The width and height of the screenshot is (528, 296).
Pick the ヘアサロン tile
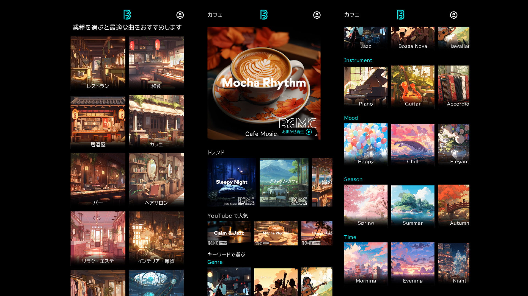click(156, 180)
